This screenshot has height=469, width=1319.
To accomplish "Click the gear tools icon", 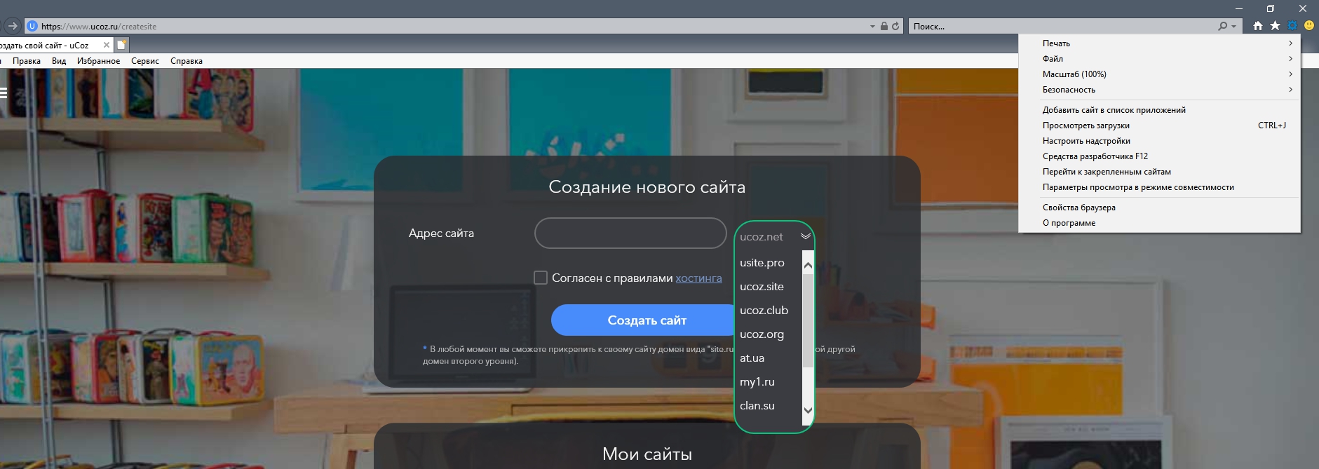I will coord(1292,26).
